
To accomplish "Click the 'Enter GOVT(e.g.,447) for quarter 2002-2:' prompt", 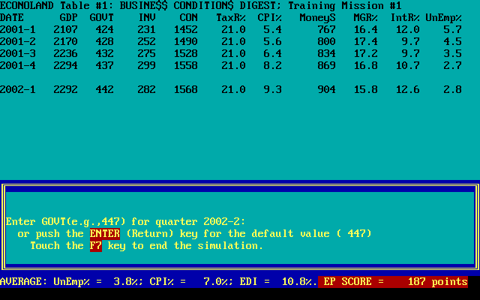I will click(125, 222).
